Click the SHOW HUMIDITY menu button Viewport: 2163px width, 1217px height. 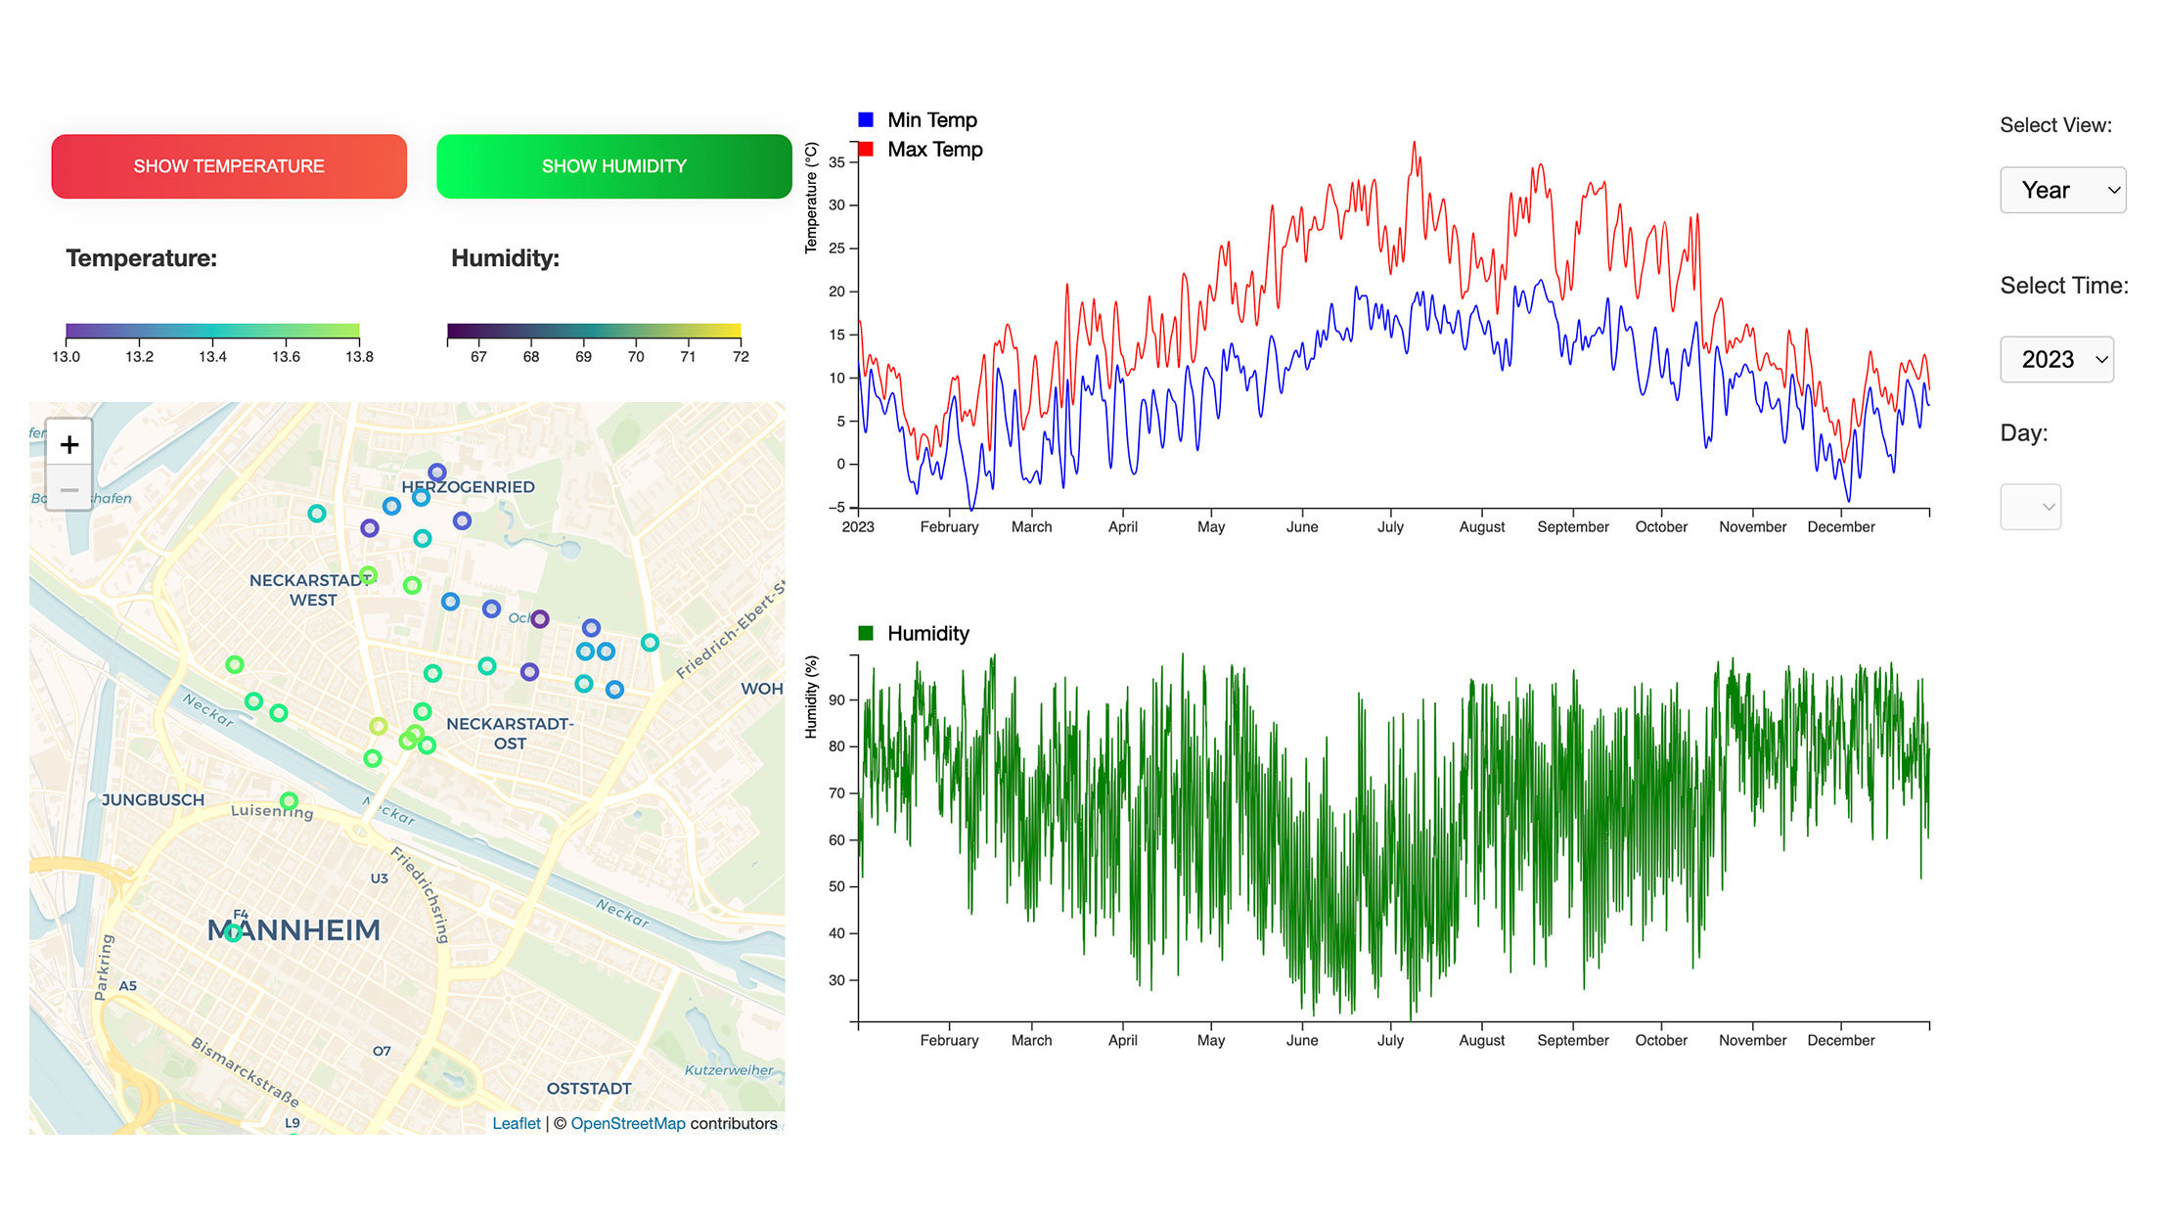click(613, 166)
